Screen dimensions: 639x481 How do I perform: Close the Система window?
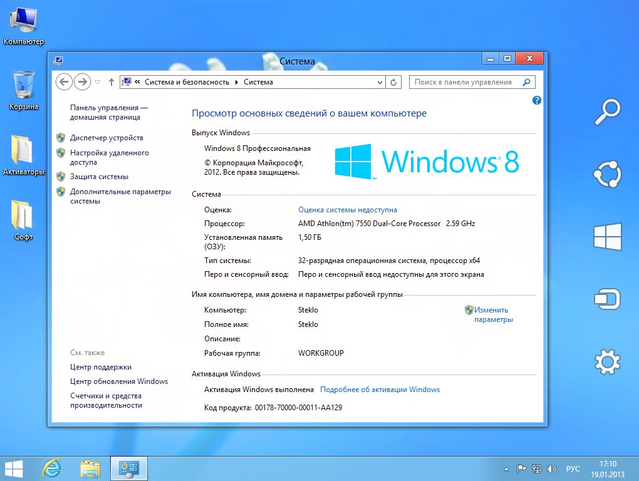tap(529, 58)
